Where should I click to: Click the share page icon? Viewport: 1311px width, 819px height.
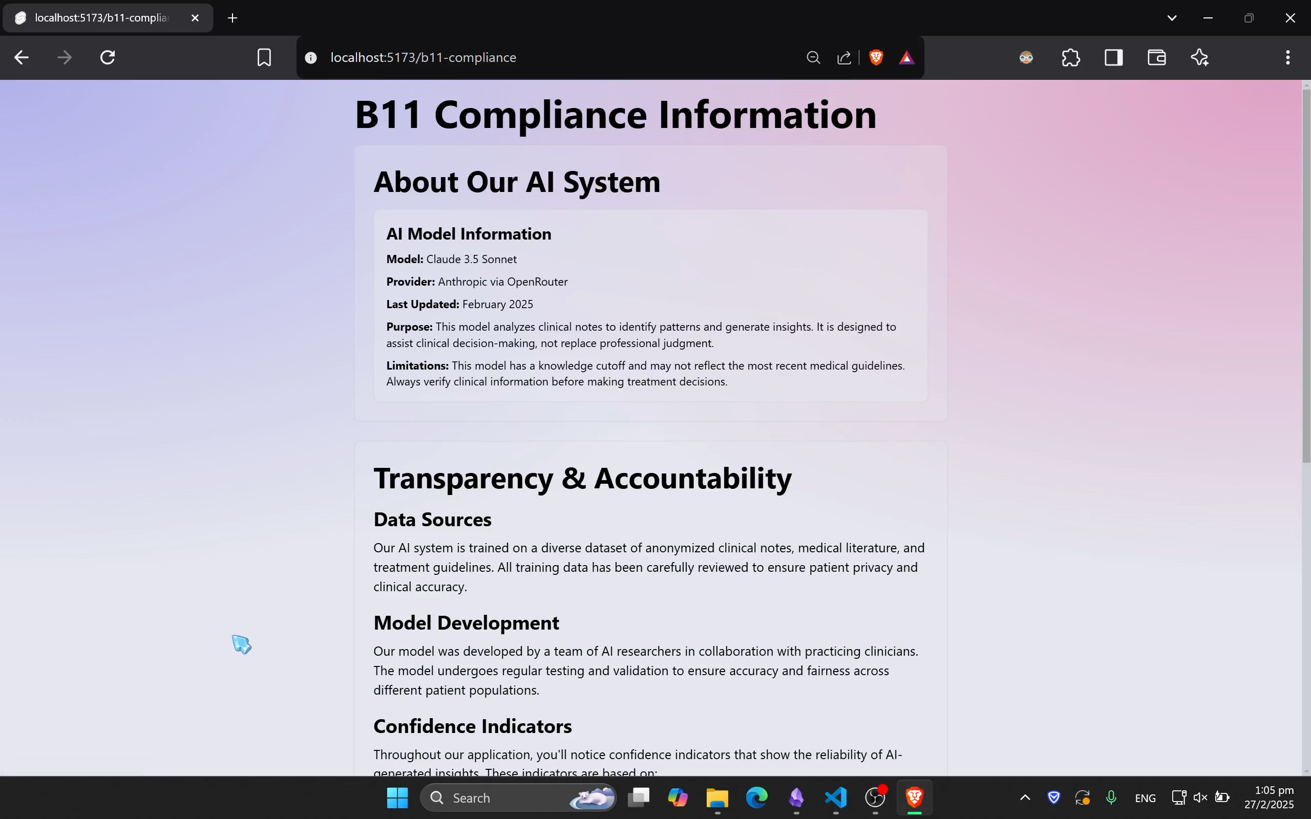[844, 57]
